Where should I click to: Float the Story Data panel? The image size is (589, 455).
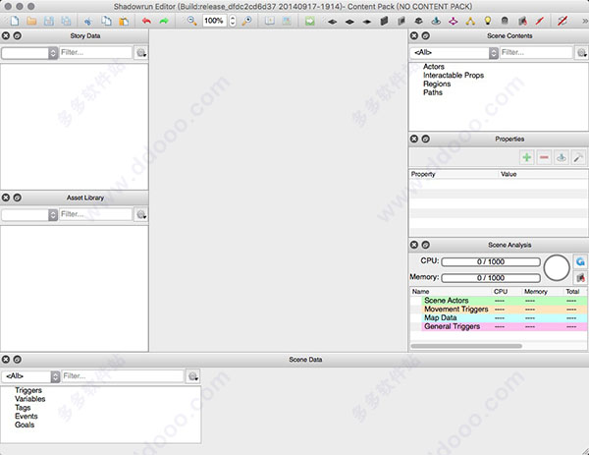click(18, 35)
